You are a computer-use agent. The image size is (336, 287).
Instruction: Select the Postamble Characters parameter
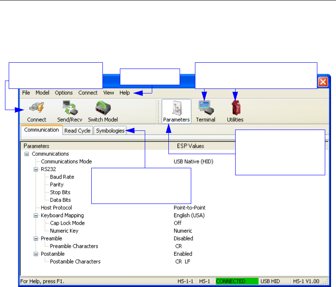[x=75, y=262]
